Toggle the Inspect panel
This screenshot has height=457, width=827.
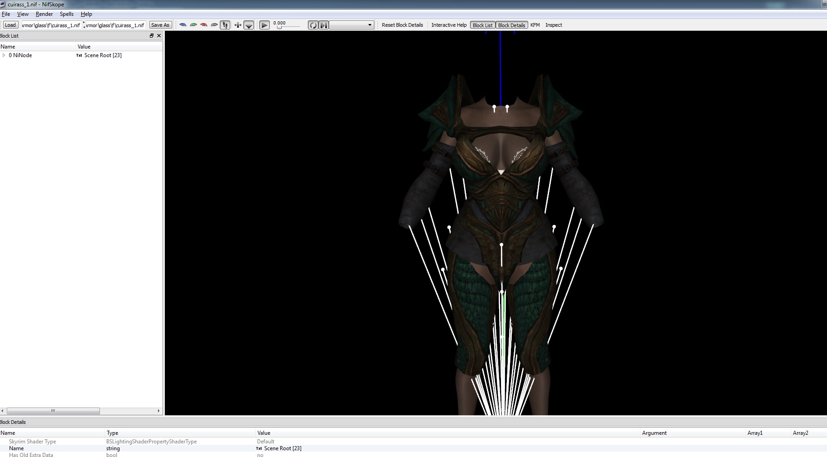[554, 25]
